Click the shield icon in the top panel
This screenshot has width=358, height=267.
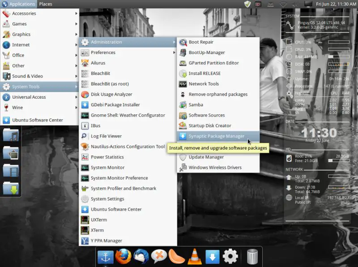[x=247, y=4]
